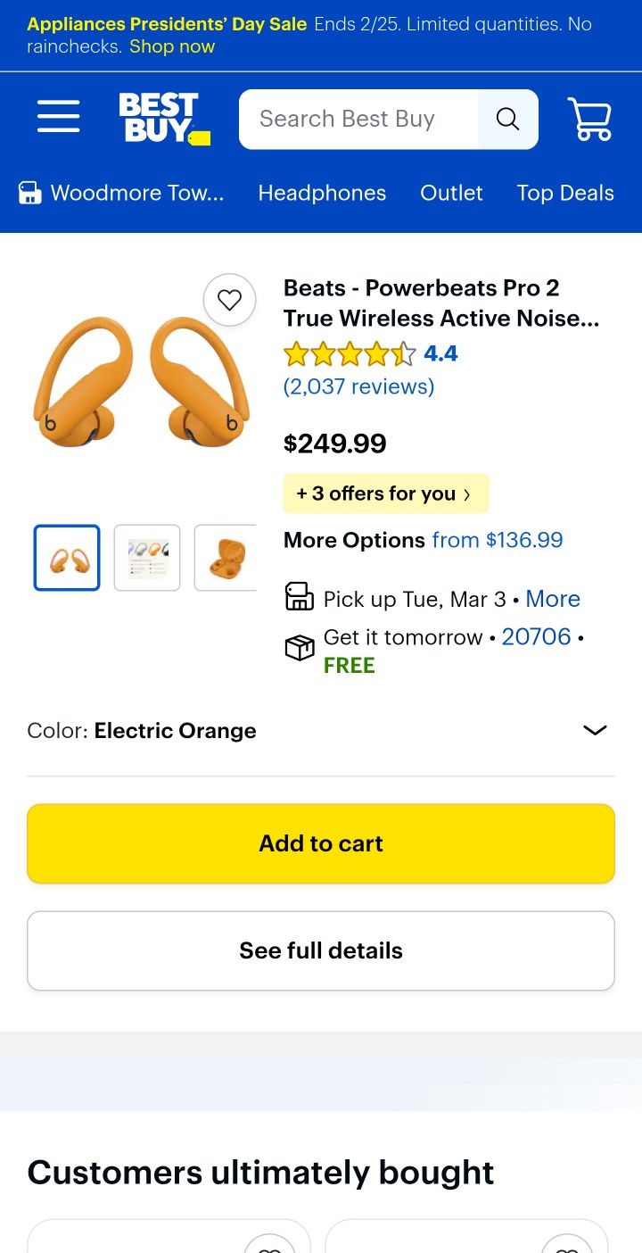The width and height of the screenshot is (642, 1253).
Task: Tap the search magnifier icon
Action: (508, 119)
